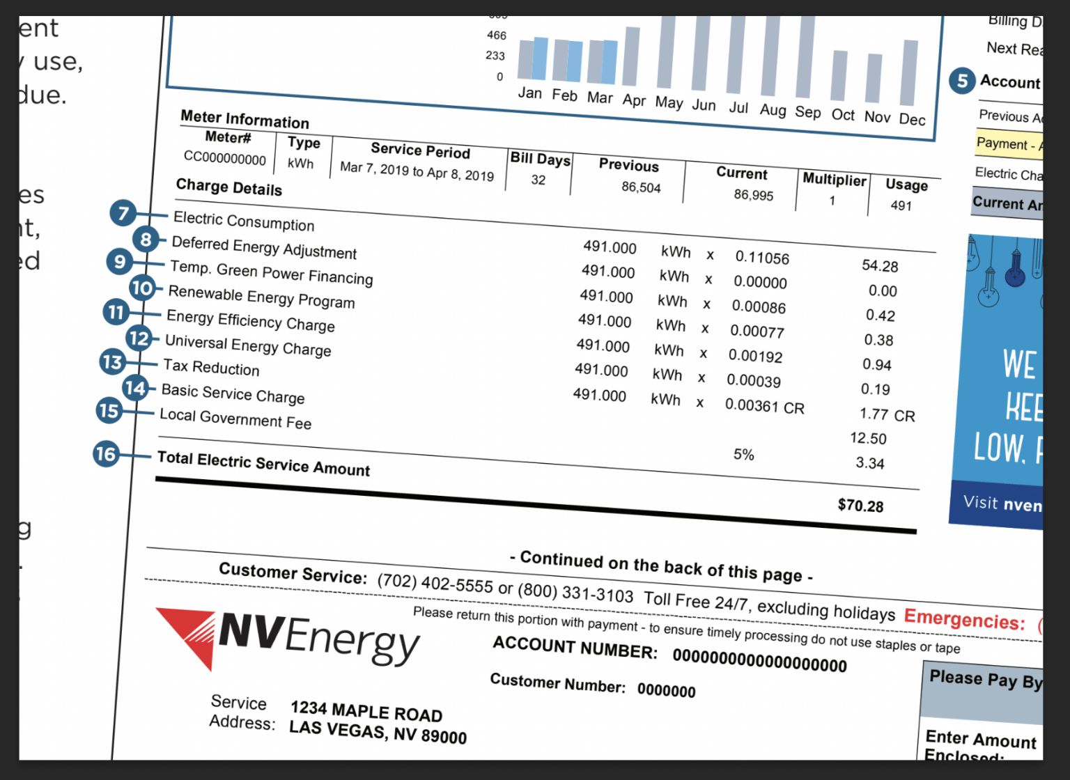This screenshot has height=780, width=1070.
Task: Click the charge amount '54.28'
Action: (x=880, y=266)
